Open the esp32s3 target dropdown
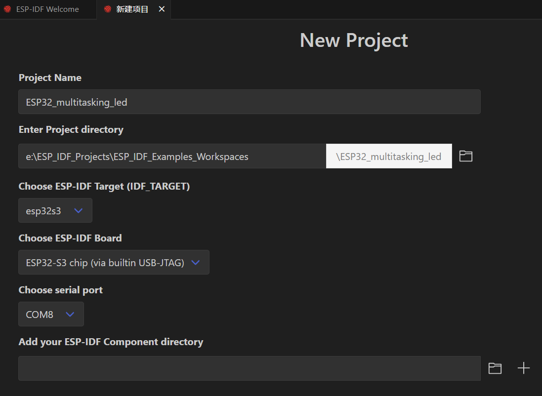This screenshot has width=542, height=396. pyautogui.click(x=55, y=210)
